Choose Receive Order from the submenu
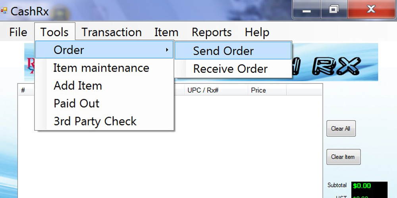397x198 pixels. (233, 69)
